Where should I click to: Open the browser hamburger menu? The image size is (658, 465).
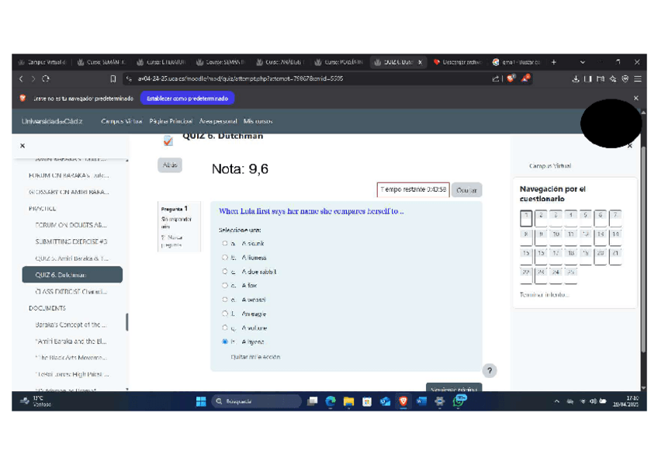click(637, 78)
